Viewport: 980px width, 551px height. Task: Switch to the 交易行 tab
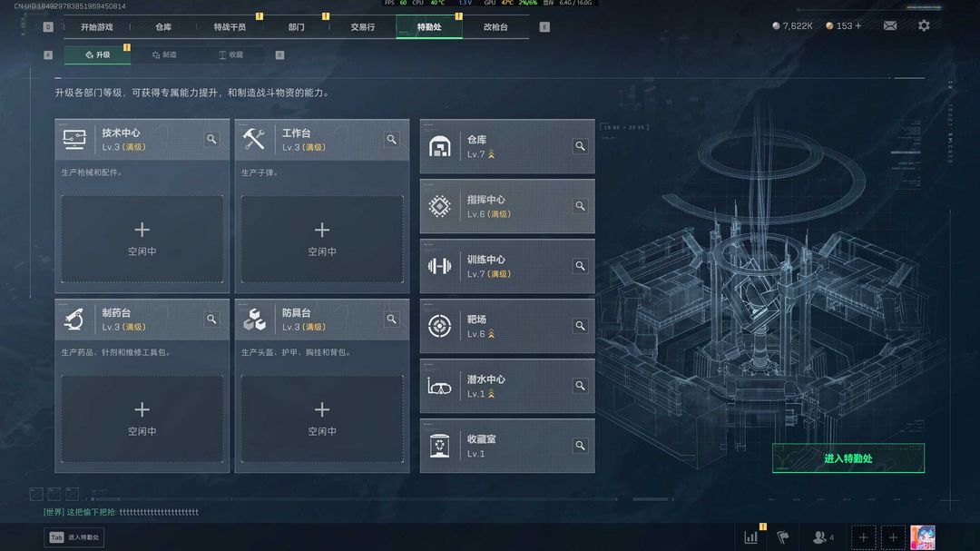click(362, 27)
